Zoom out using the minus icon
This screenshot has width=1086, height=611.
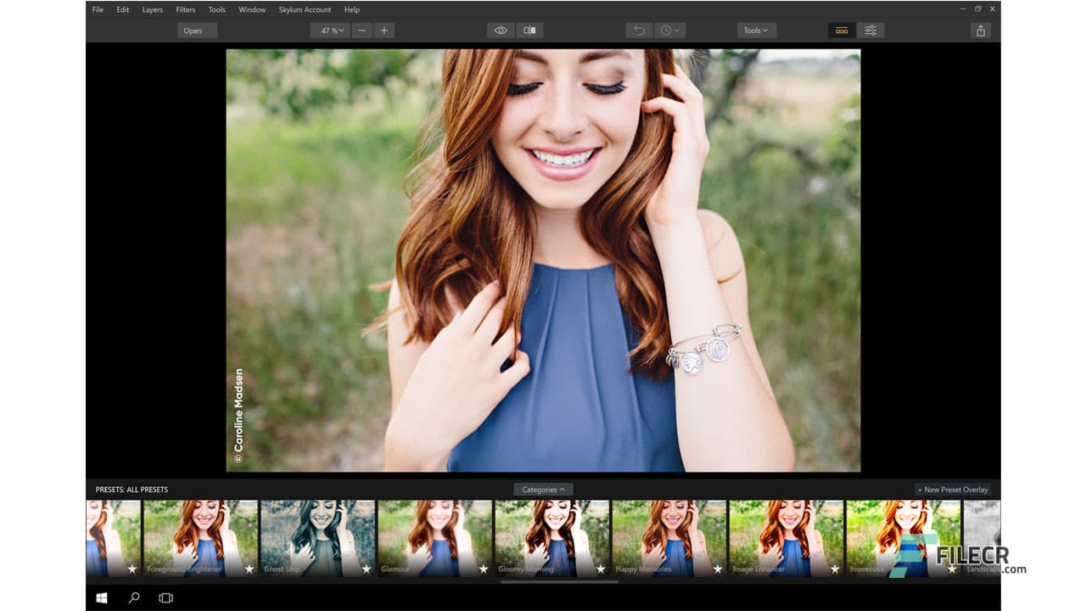tap(361, 30)
